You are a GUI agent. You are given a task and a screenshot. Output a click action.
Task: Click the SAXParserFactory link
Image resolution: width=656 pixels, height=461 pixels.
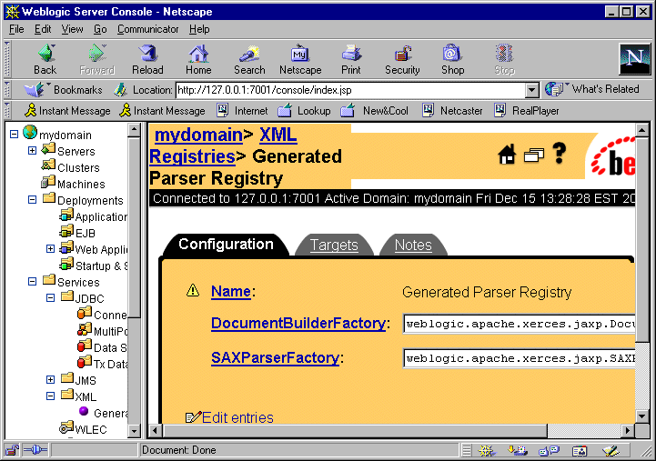[x=276, y=357]
